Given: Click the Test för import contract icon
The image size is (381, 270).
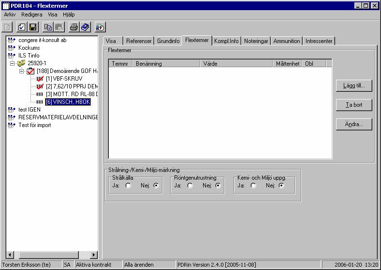Looking at the screenshot, I should coord(12,125).
